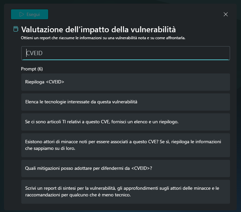Viewport: 241px width, 212px height.
Task: Open the 'Elenca le tecnologie interessate' prompt
Action: [125, 102]
